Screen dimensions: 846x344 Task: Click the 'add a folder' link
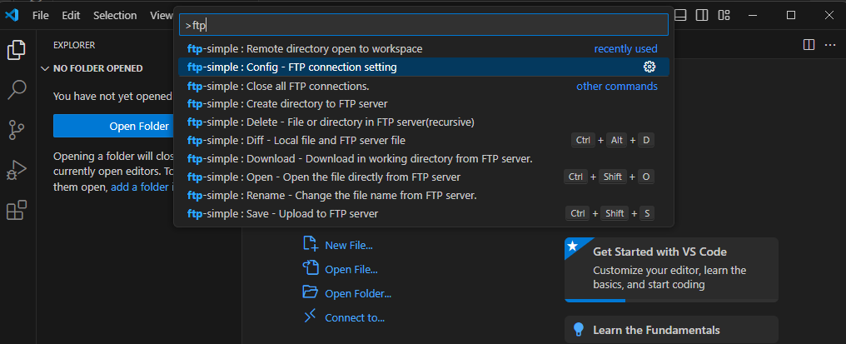[x=142, y=187]
